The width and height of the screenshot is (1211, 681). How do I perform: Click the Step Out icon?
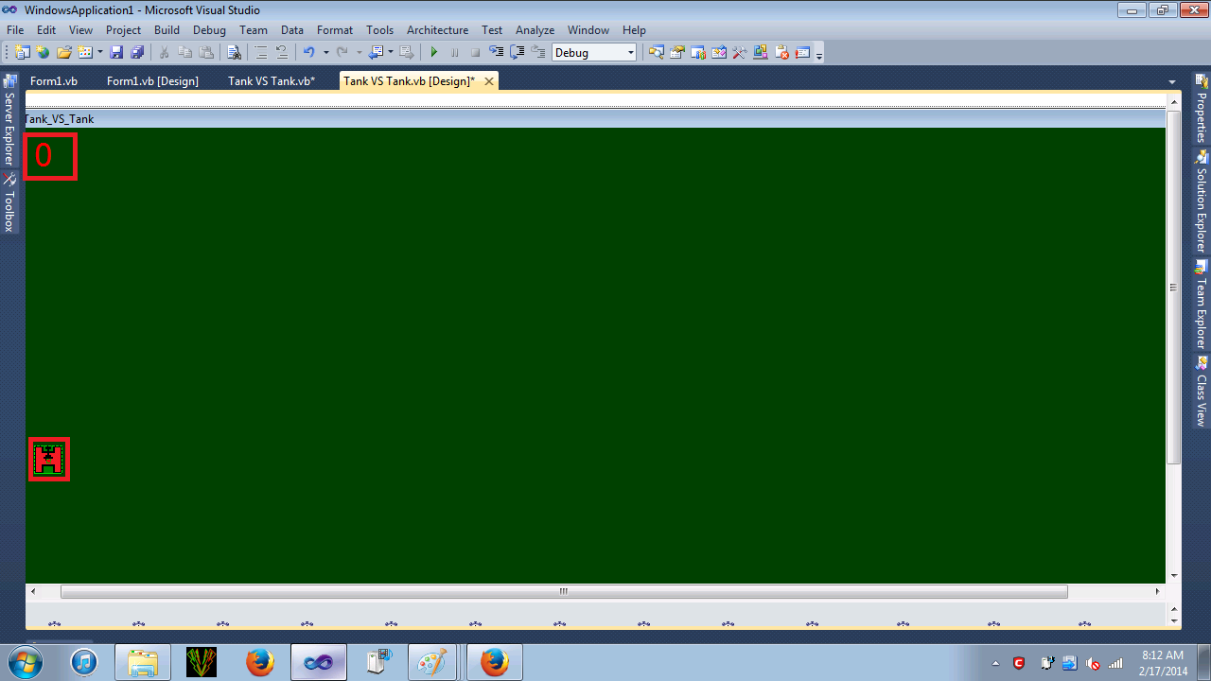(538, 53)
